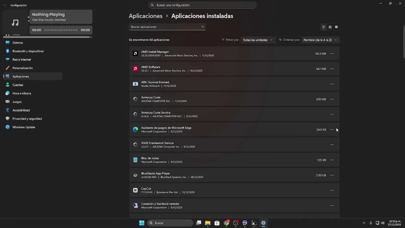Click the music note icon in media widget
This screenshot has width=405, height=228.
pos(15,23)
